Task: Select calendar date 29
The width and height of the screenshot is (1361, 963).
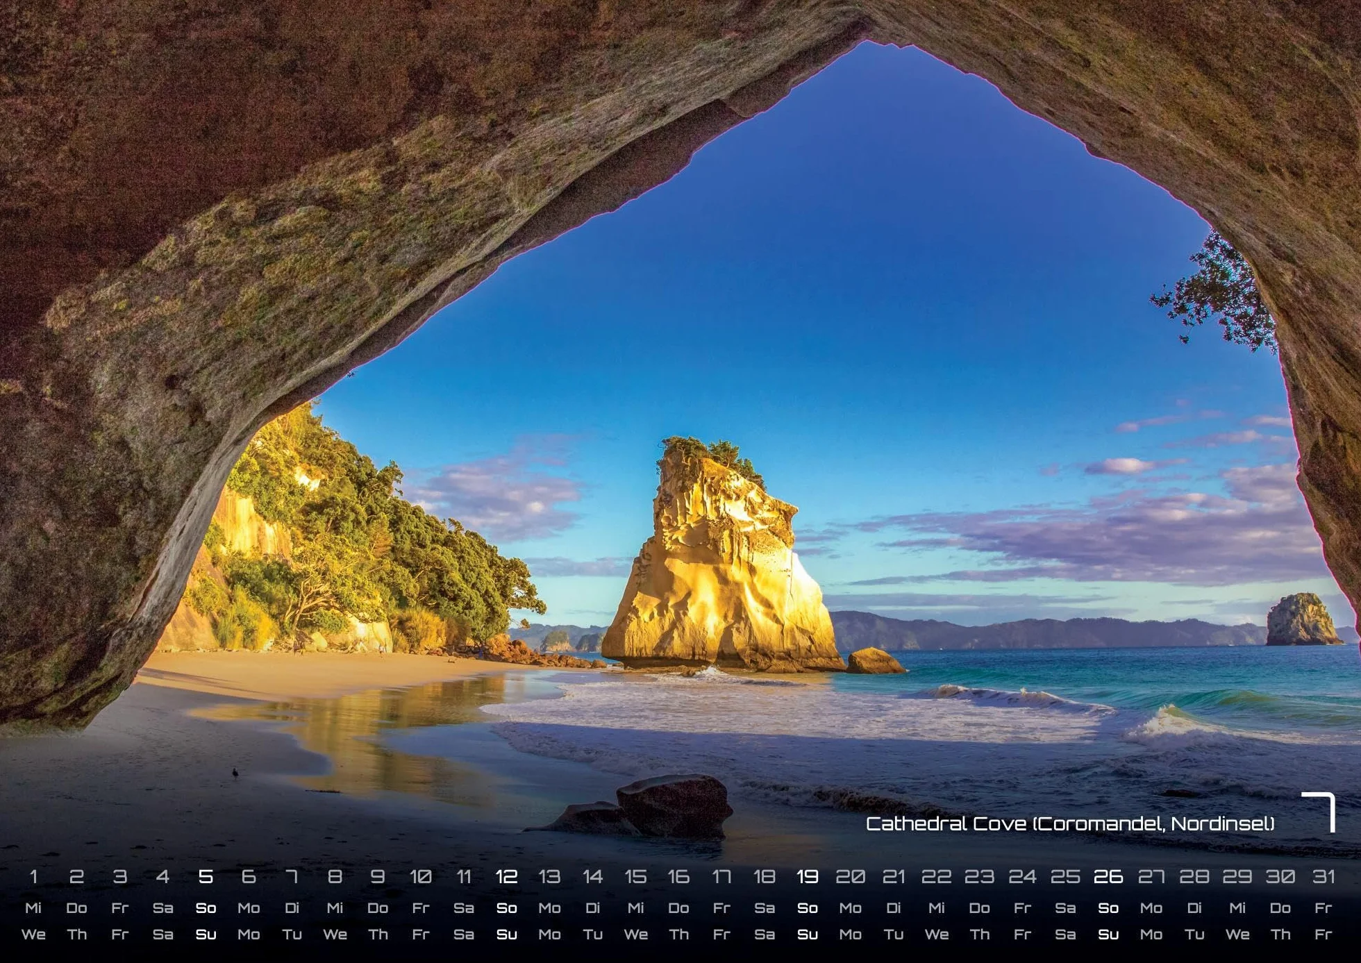Action: pos(1237,877)
